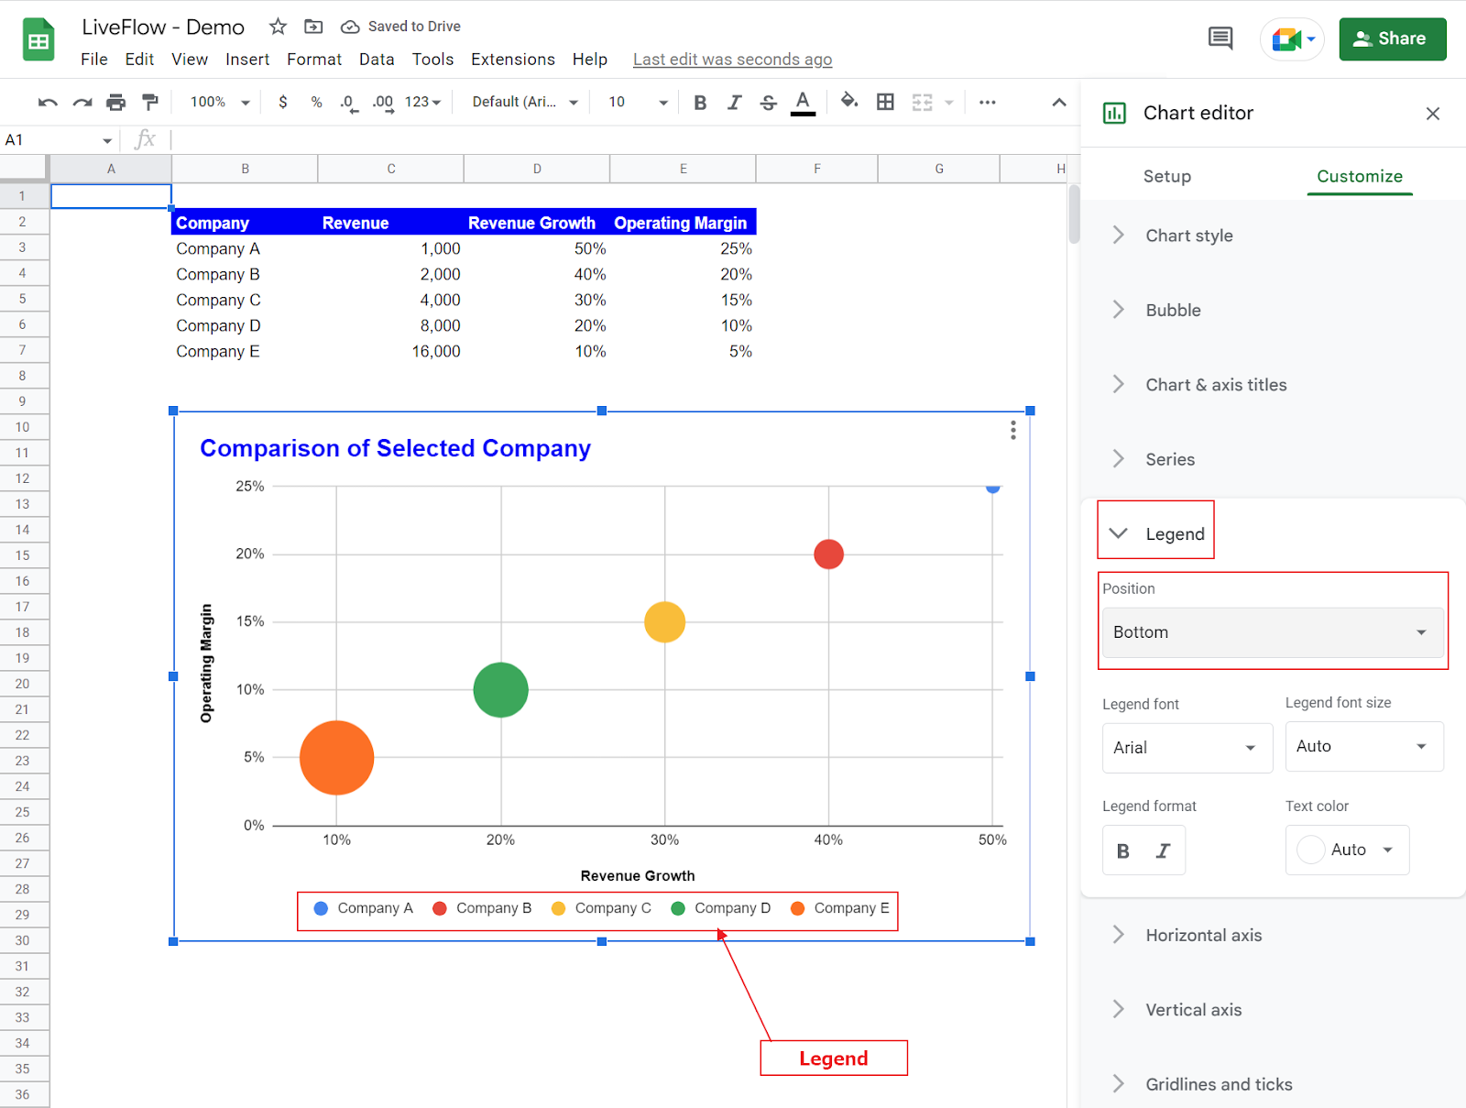Switch to the Setup tab
The height and width of the screenshot is (1108, 1466).
pyautogui.click(x=1167, y=177)
